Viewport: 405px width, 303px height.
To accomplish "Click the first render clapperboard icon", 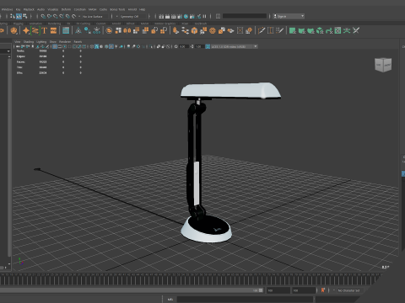I will (x=161, y=16).
